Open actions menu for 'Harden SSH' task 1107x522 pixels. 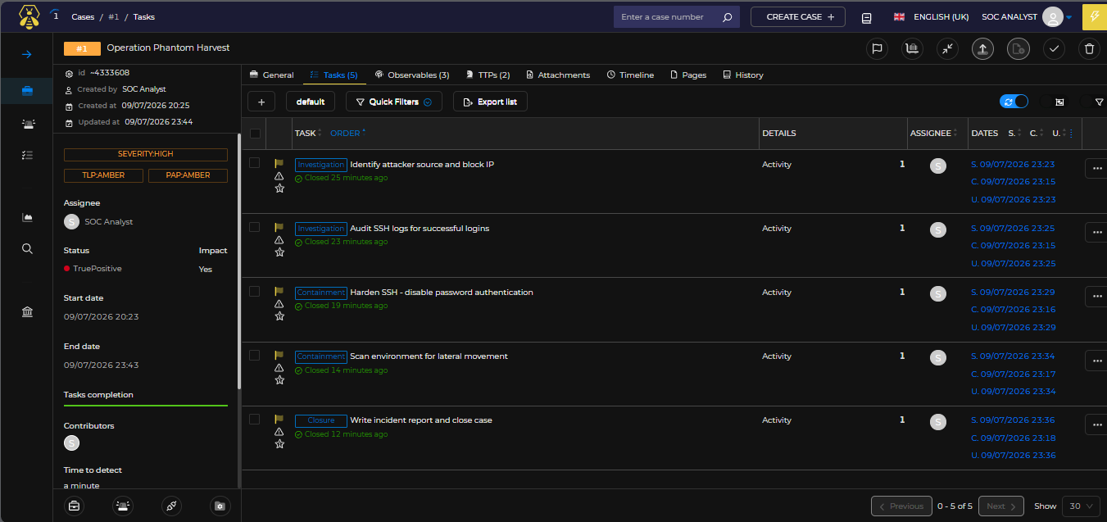(1096, 296)
